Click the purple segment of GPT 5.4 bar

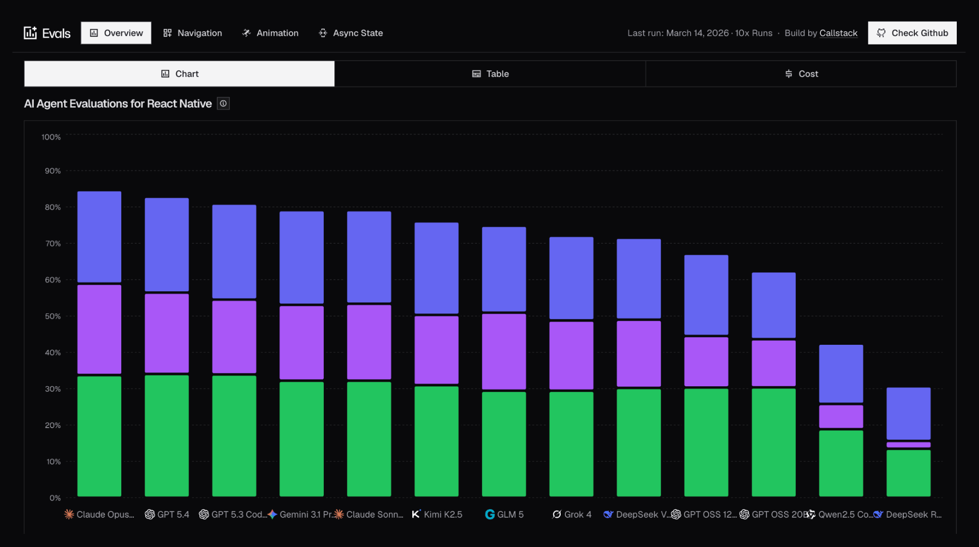(167, 333)
